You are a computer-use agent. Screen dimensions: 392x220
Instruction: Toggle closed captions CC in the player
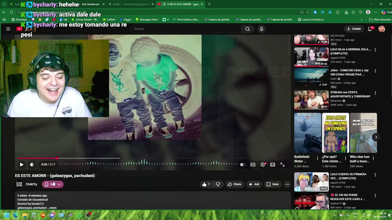coord(253,164)
